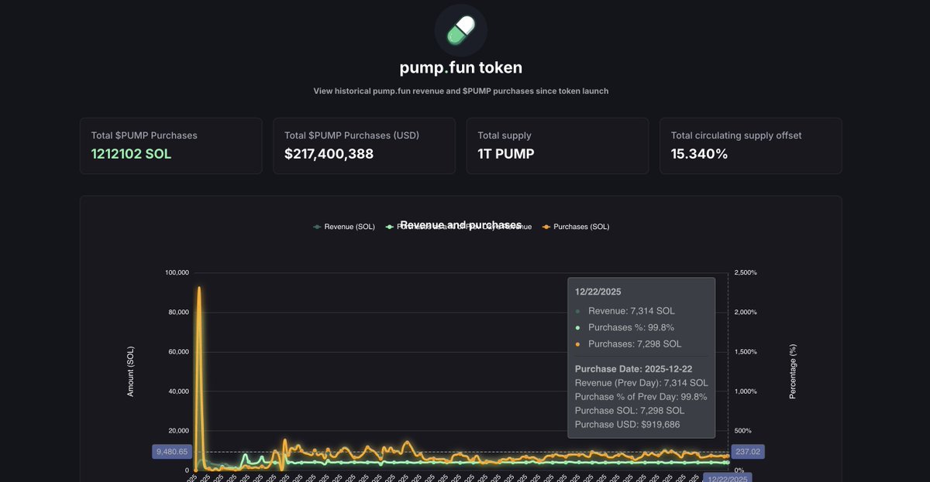Click the 2,500% right y-axis label
Screen dimensions: 930x482
[x=746, y=272]
